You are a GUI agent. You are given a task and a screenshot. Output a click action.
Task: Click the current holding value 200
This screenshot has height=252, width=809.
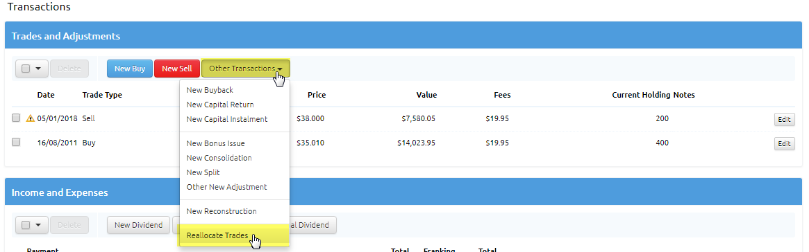pos(662,118)
